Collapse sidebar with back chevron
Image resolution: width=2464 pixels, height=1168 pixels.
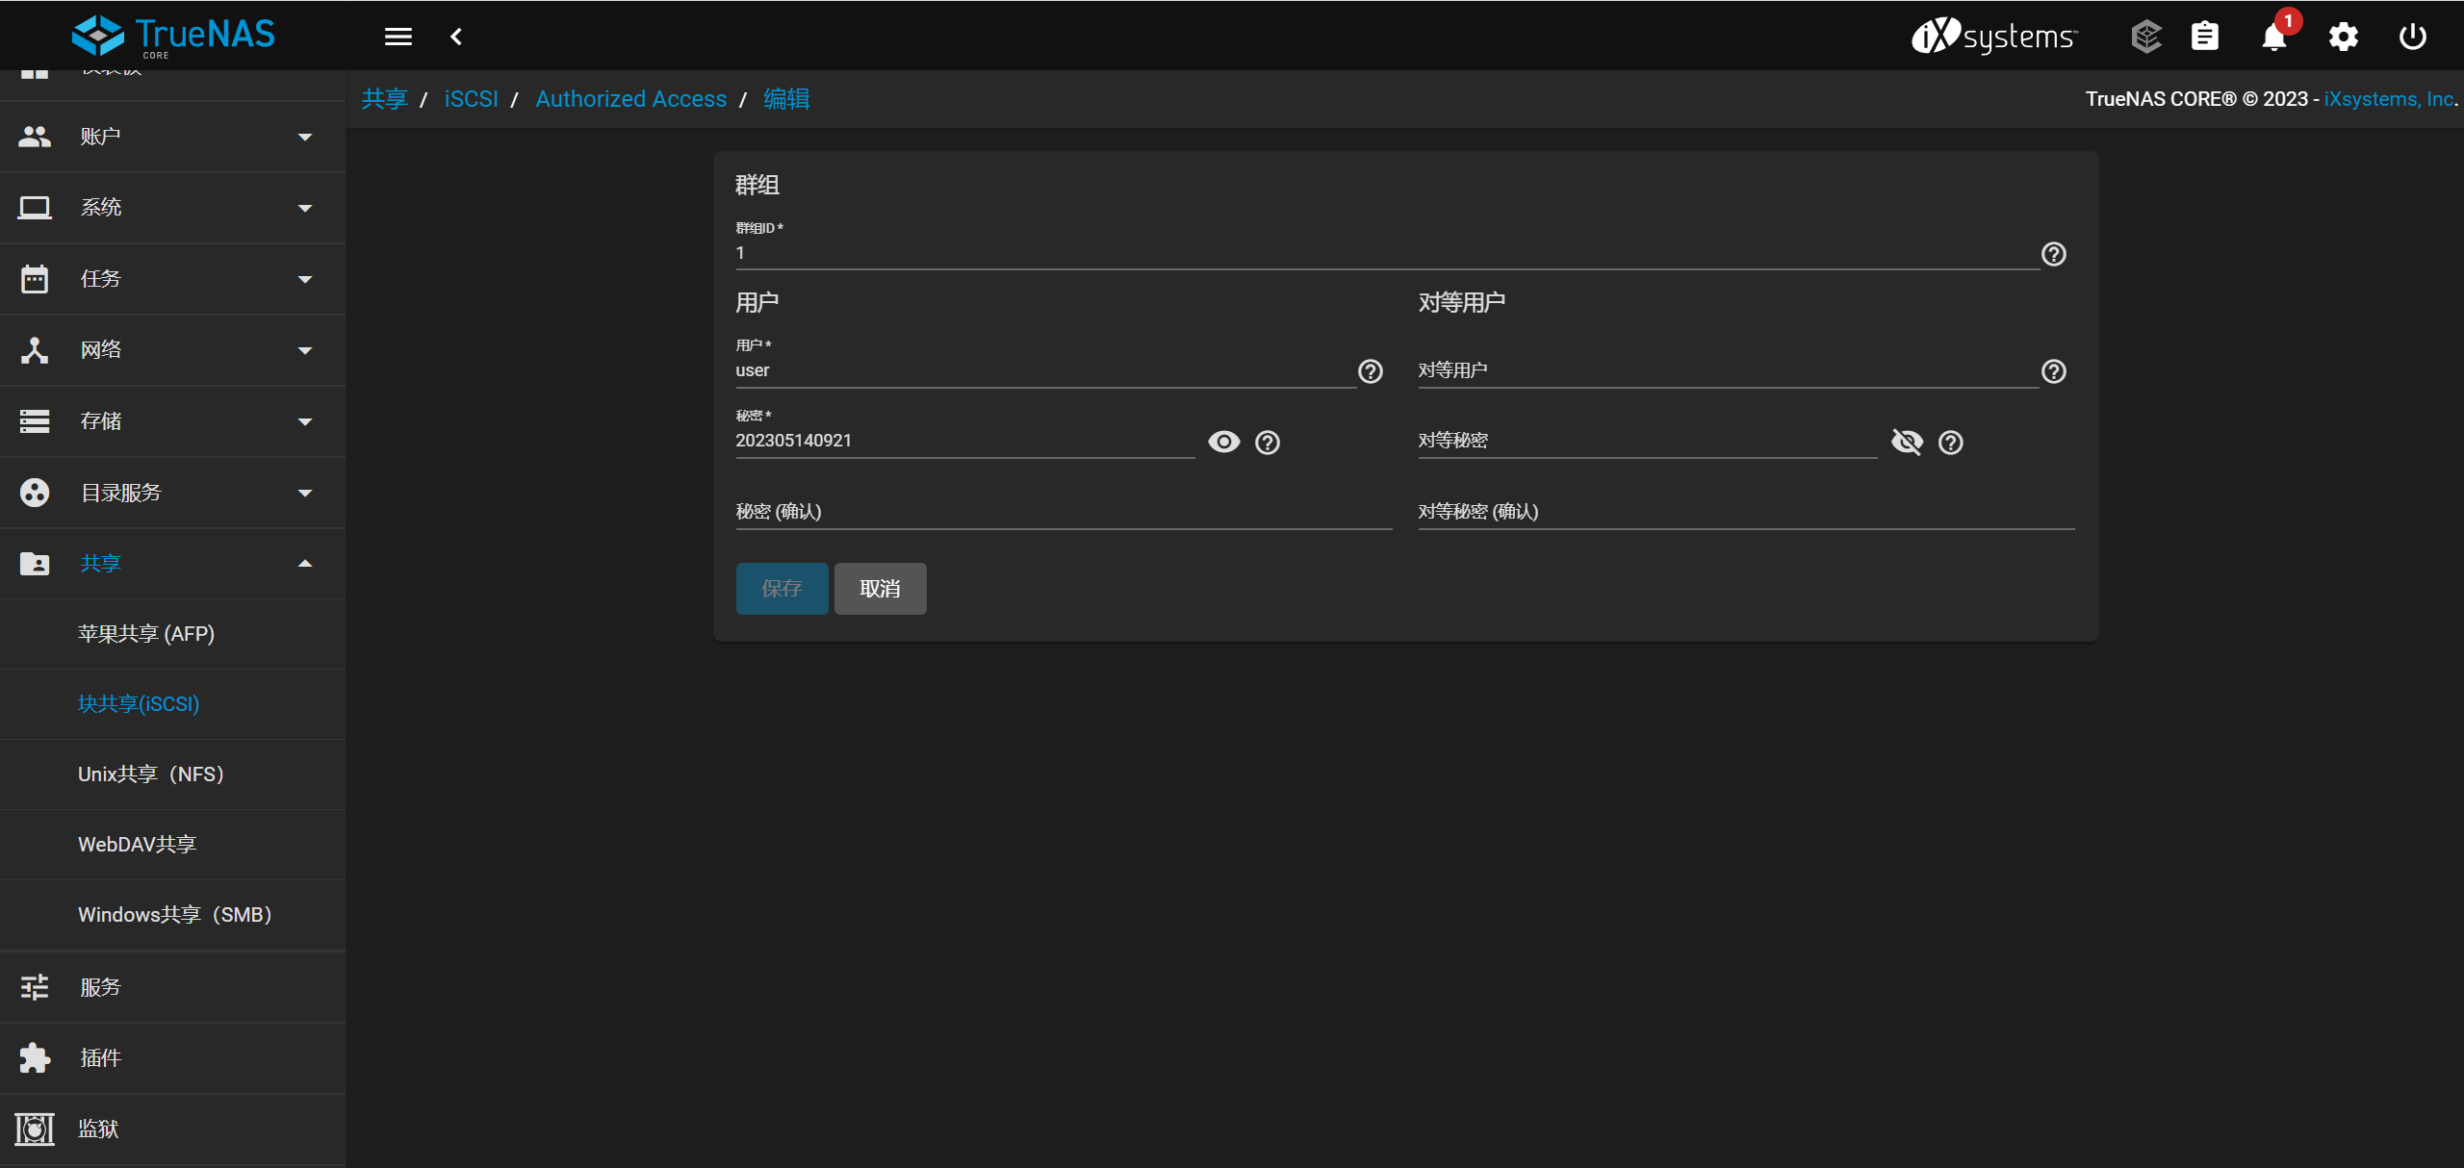pos(456,38)
